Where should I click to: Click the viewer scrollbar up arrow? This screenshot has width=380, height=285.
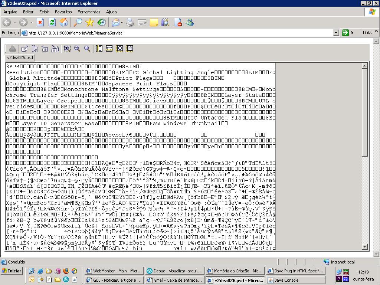coord(365,66)
